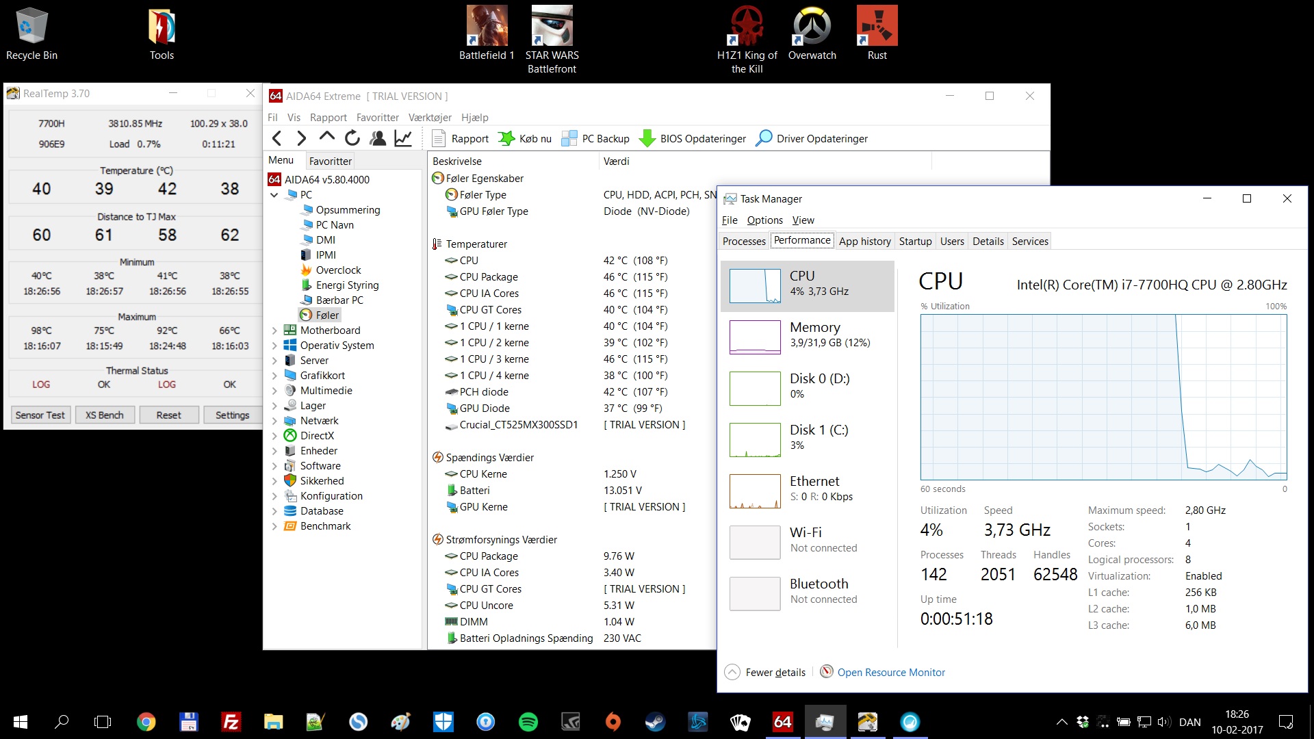The width and height of the screenshot is (1314, 739).
Task: Click AIDA64 up-level arrow icon
Action: (326, 137)
